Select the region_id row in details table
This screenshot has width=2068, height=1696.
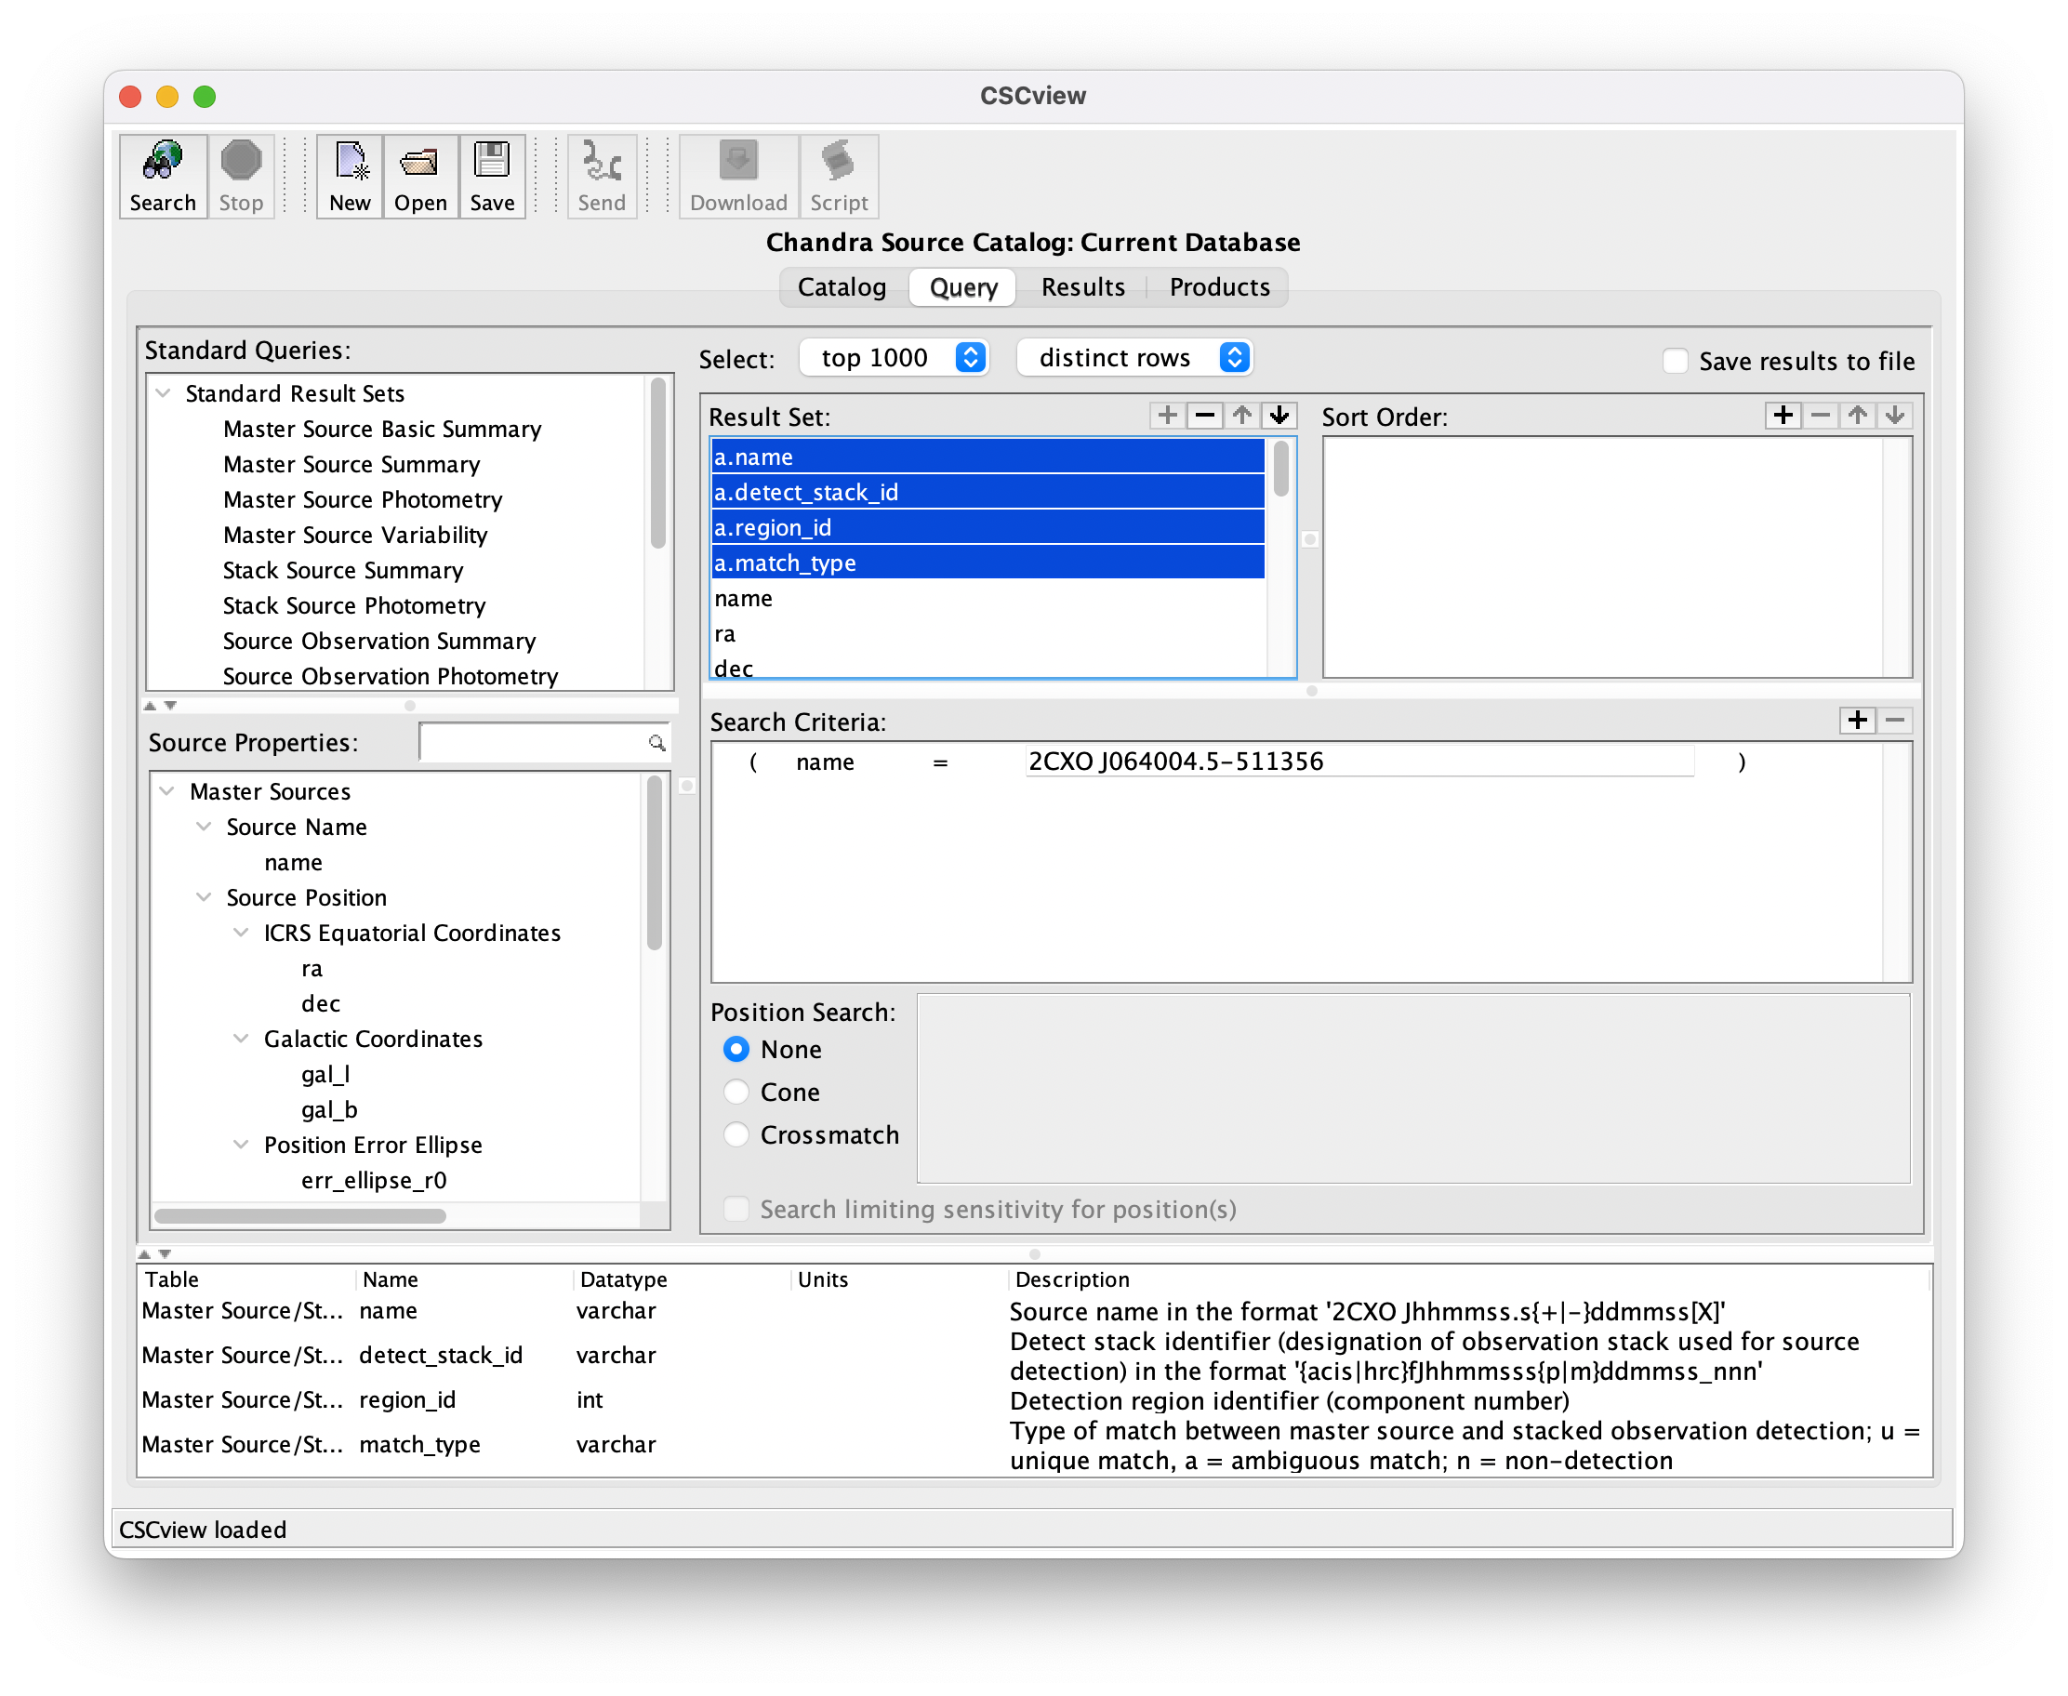tap(1033, 1399)
